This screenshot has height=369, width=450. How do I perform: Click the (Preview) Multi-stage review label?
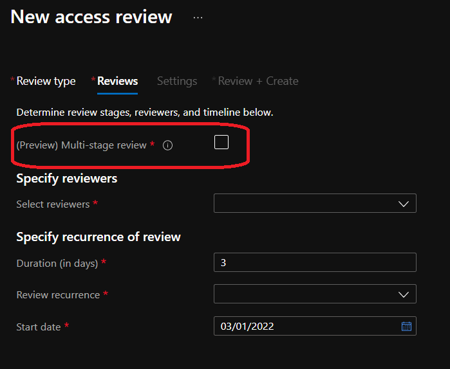(81, 145)
